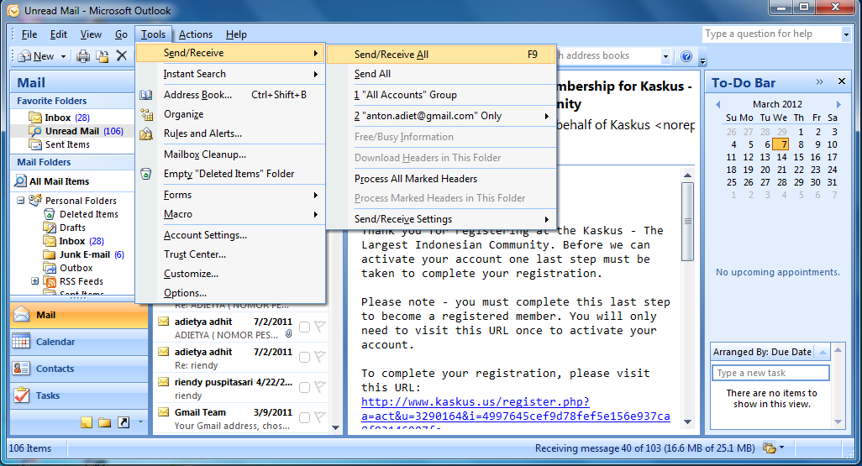Select the RSS Feeds folder icon
This screenshot has width=862, height=466.
50,281
